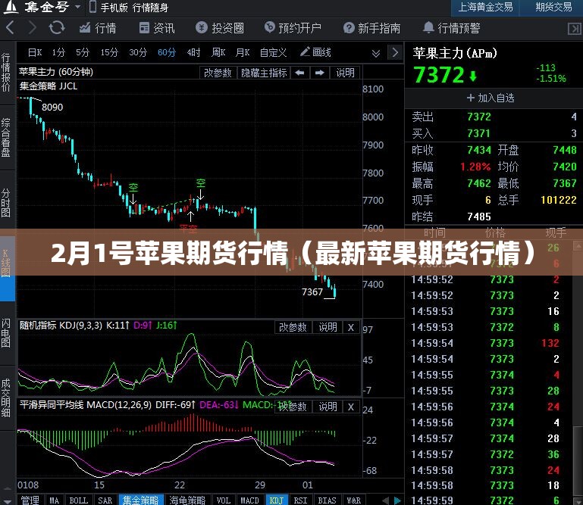Open the 集金号 app menu dropdown
Image resolution: width=583 pixels, height=505 pixels.
point(78,7)
